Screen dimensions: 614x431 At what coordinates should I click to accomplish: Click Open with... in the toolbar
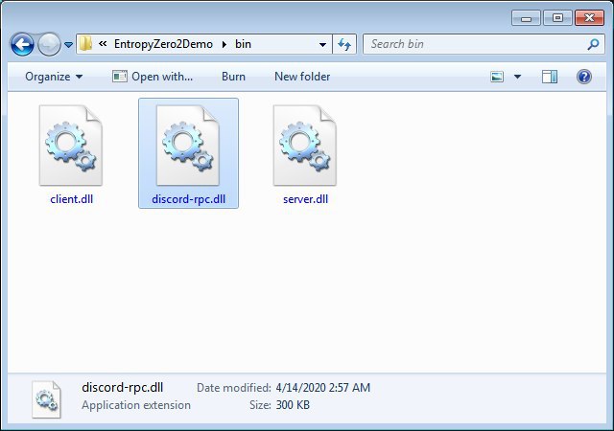153,77
